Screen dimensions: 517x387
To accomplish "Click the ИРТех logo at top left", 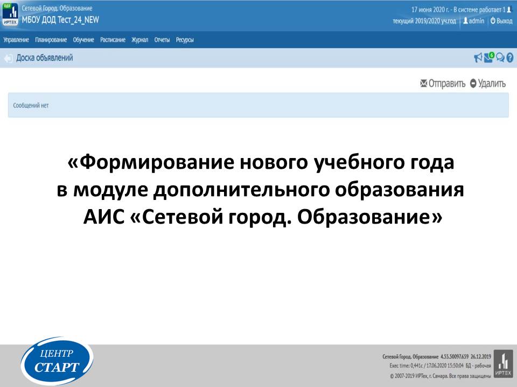I will tap(10, 15).
